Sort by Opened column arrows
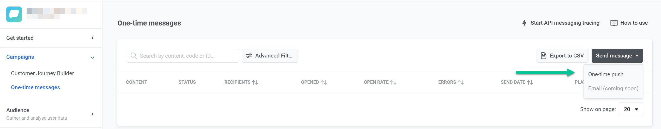 click(324, 82)
